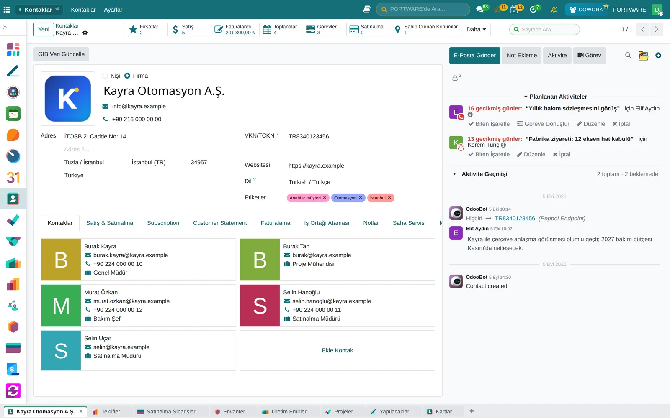Open the Fırsatlar star stat button

point(146,29)
